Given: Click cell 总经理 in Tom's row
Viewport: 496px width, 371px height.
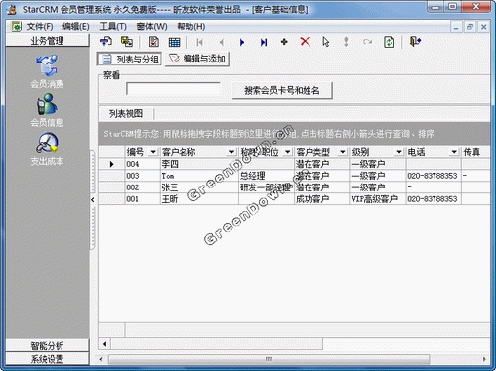Looking at the screenshot, I should [266, 176].
